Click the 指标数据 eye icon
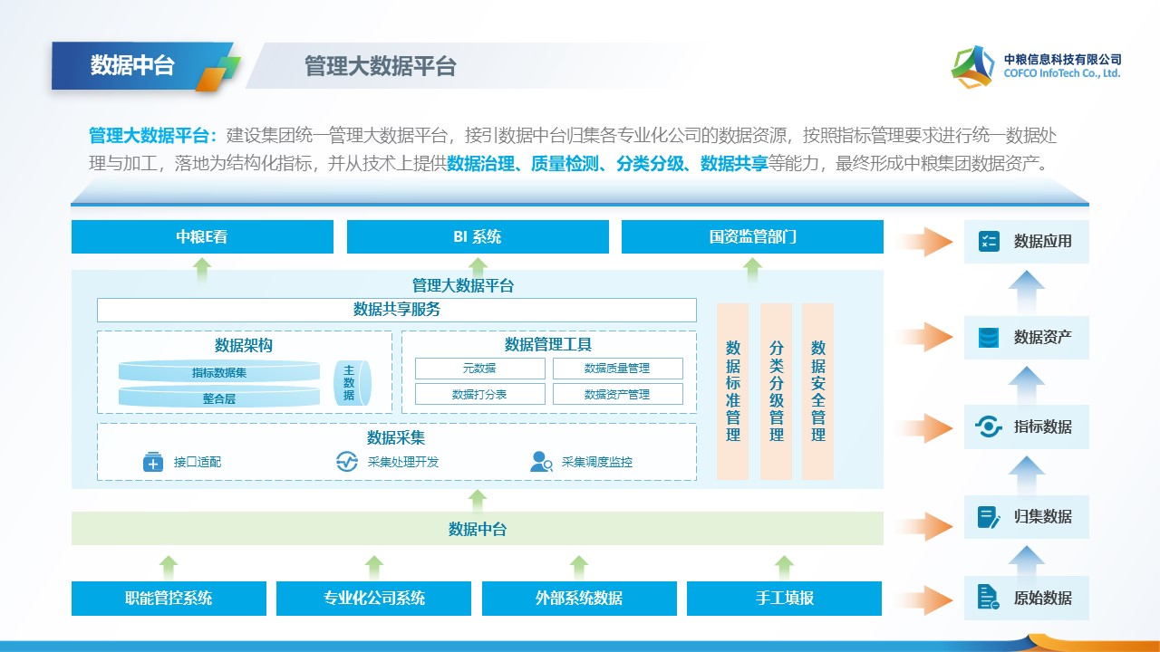Viewport: 1160px width, 652px height. (989, 427)
